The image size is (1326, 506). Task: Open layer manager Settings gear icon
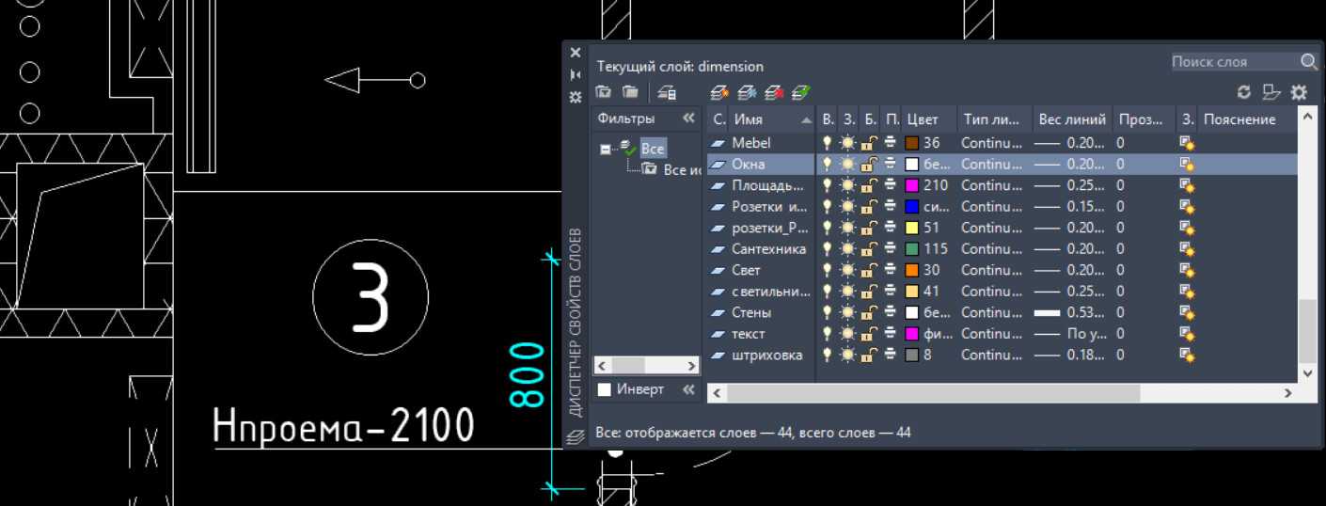click(x=1299, y=91)
